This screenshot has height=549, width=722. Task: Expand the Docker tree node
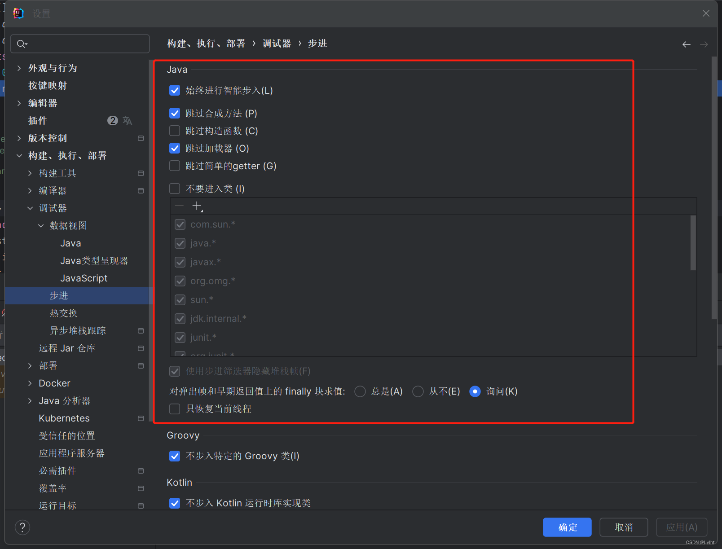pyautogui.click(x=30, y=383)
